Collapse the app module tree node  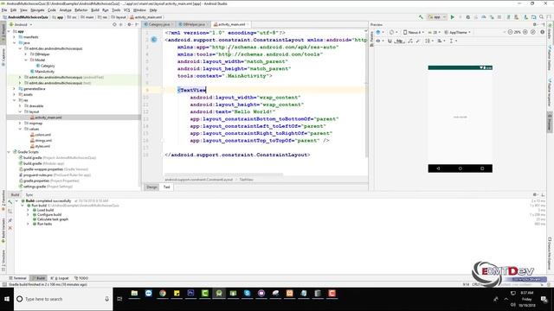pos(9,31)
